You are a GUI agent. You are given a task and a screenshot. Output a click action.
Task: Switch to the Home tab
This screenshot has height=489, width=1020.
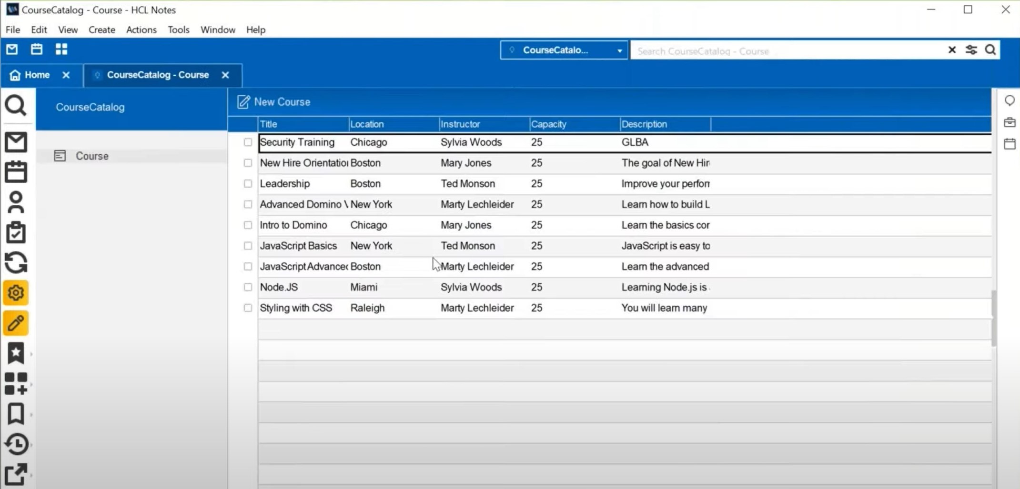point(37,75)
